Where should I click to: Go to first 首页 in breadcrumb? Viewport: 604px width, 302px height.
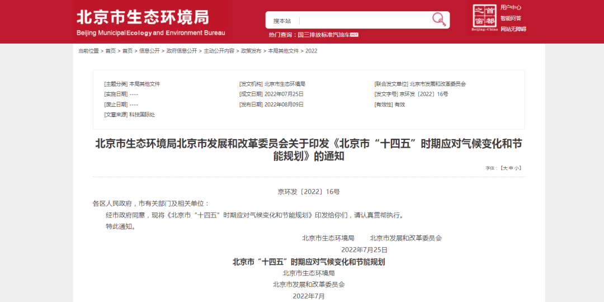(110, 51)
